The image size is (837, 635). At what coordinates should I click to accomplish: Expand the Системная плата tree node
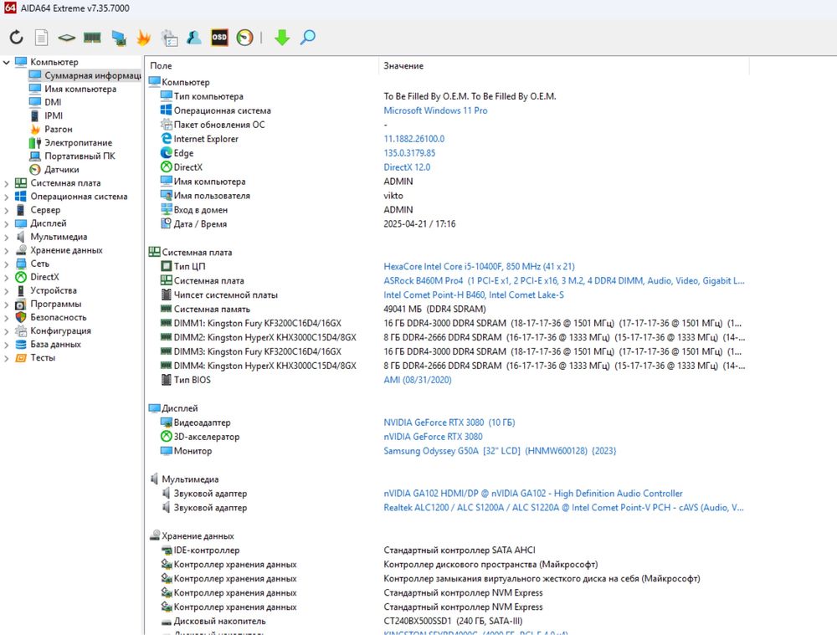point(7,183)
